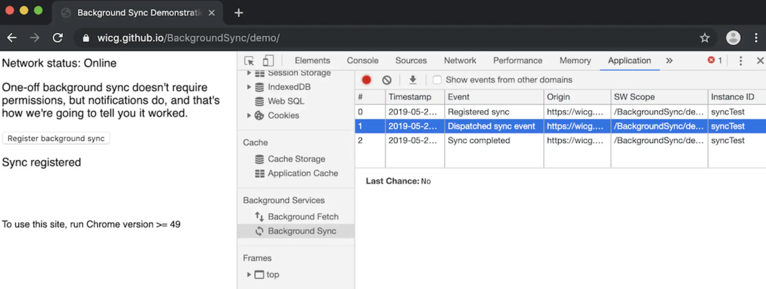Open the Chrome profile avatar
Screen dimensions: 766x289
tap(733, 38)
